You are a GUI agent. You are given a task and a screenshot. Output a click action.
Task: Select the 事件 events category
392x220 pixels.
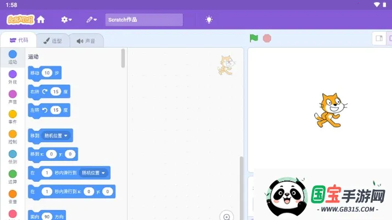pyautogui.click(x=13, y=117)
